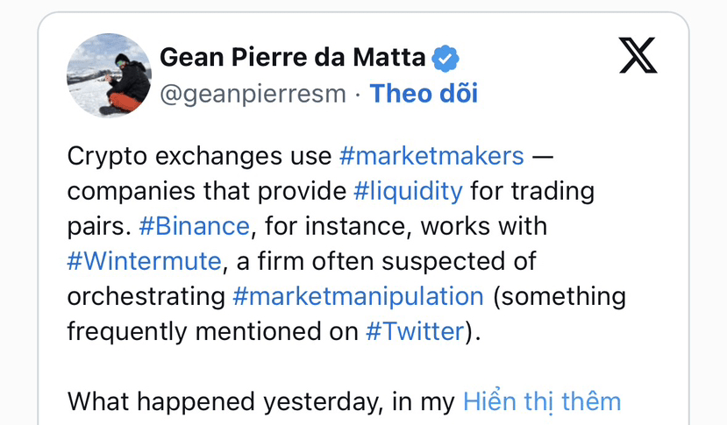Click the #Twitter hashtag
Screen dimensions: 727x425
click(414, 331)
